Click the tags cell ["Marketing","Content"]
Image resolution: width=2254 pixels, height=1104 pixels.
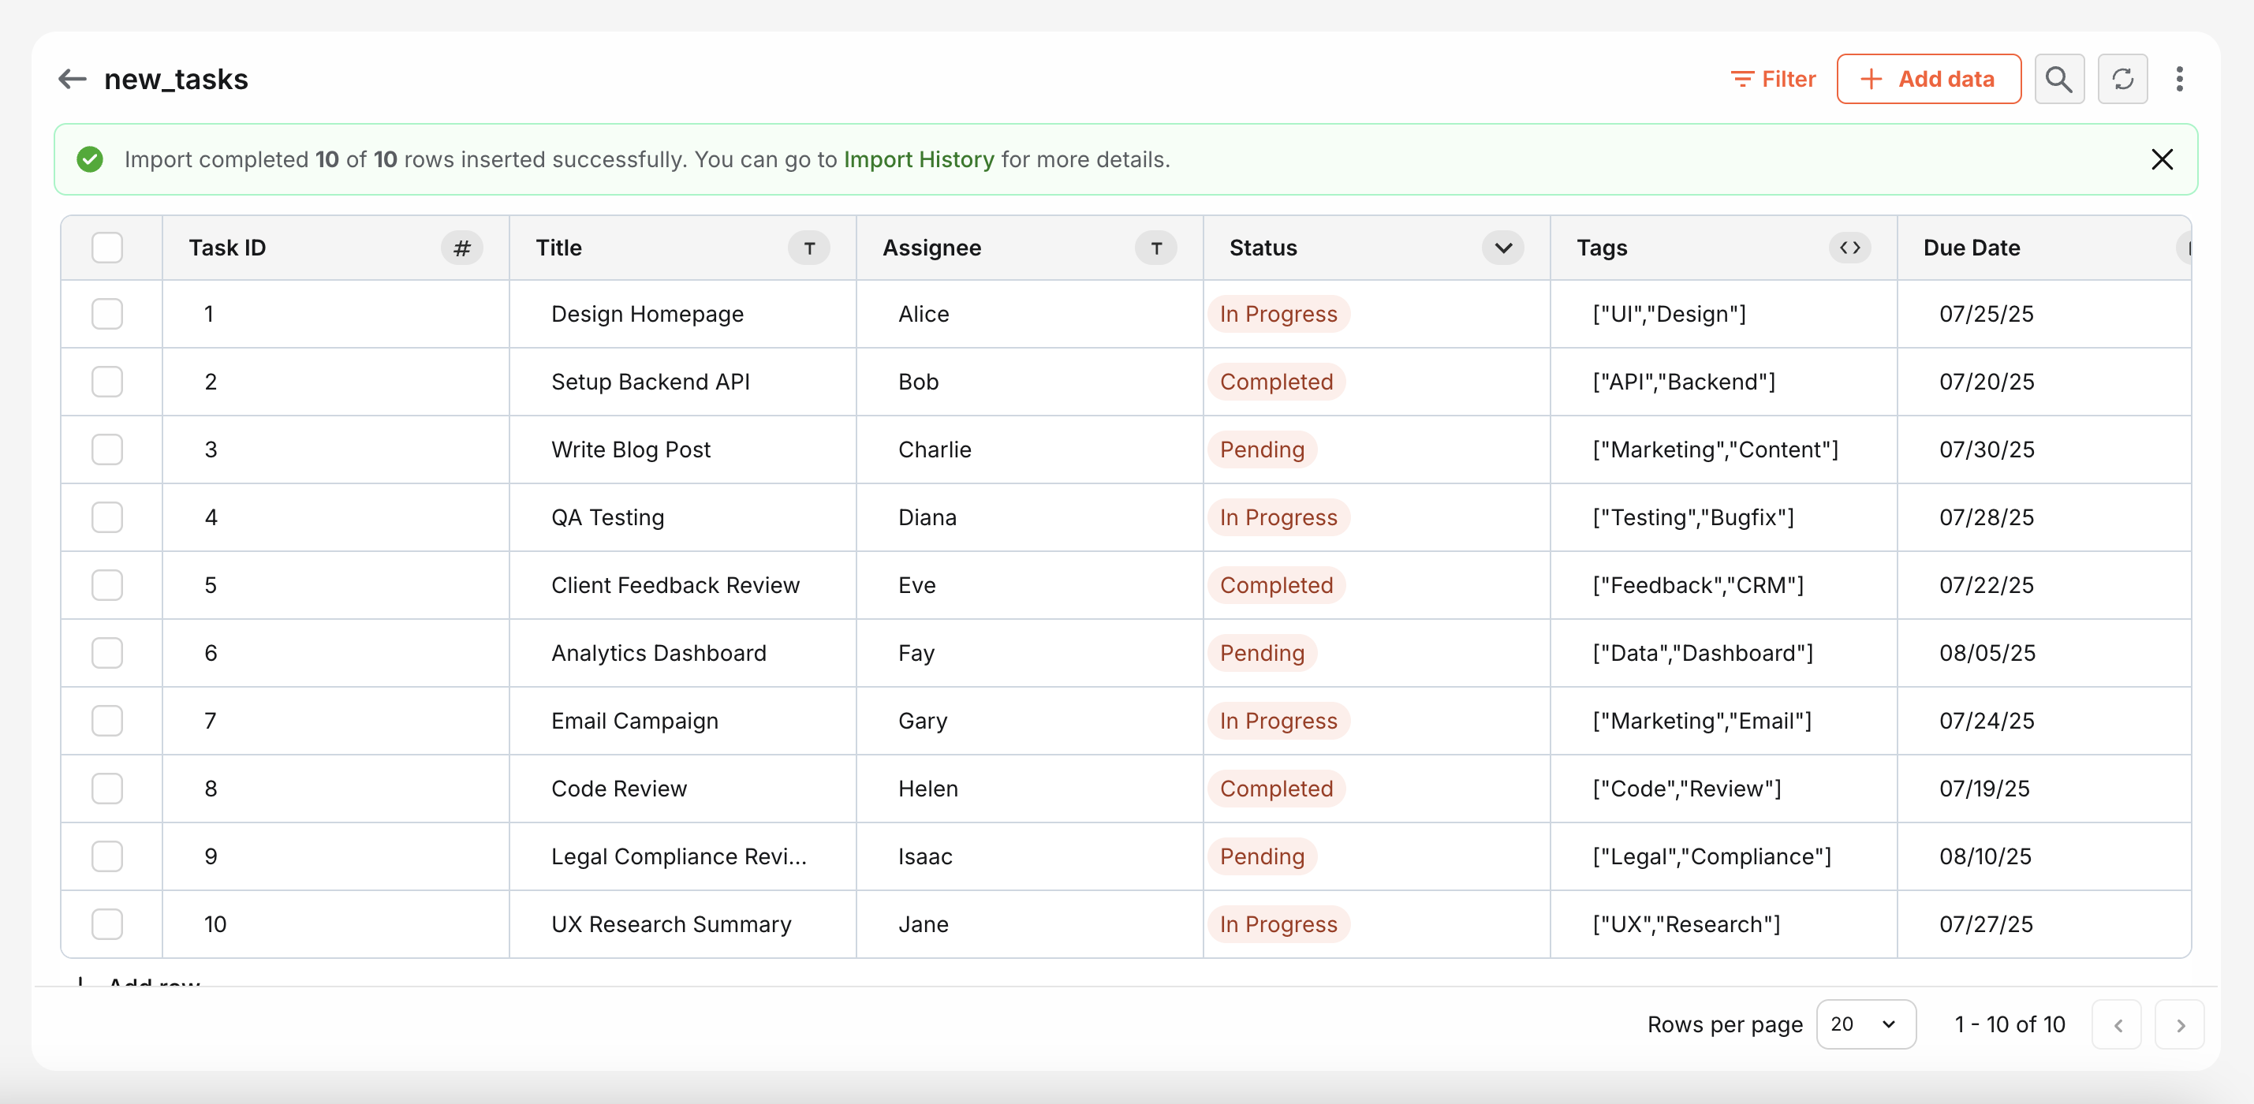[1724, 449]
